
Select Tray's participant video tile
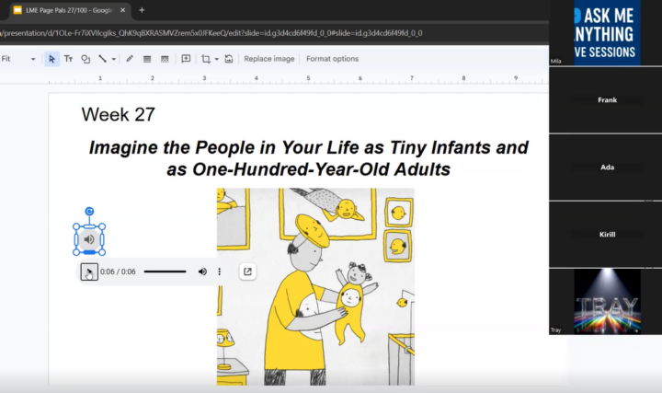pyautogui.click(x=607, y=302)
